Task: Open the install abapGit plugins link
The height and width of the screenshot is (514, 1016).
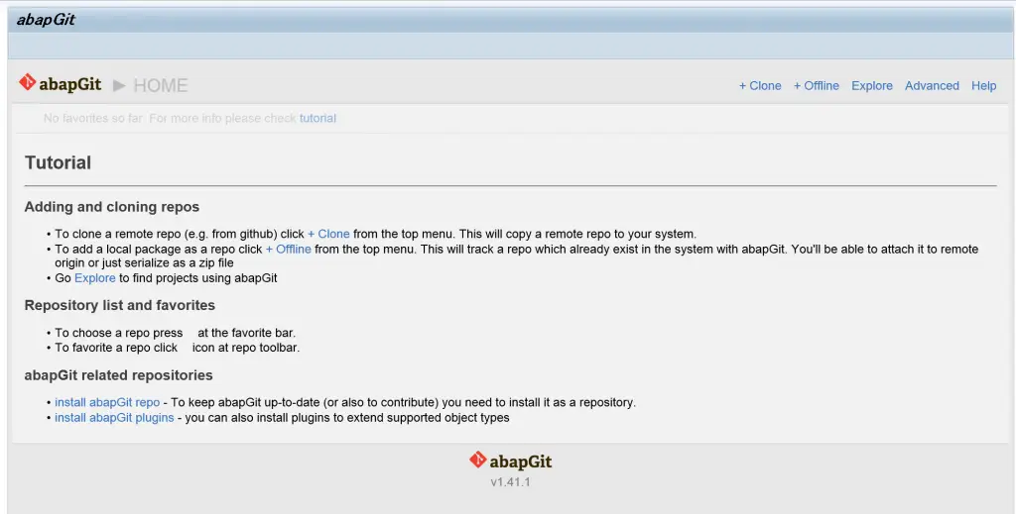Action: point(114,418)
